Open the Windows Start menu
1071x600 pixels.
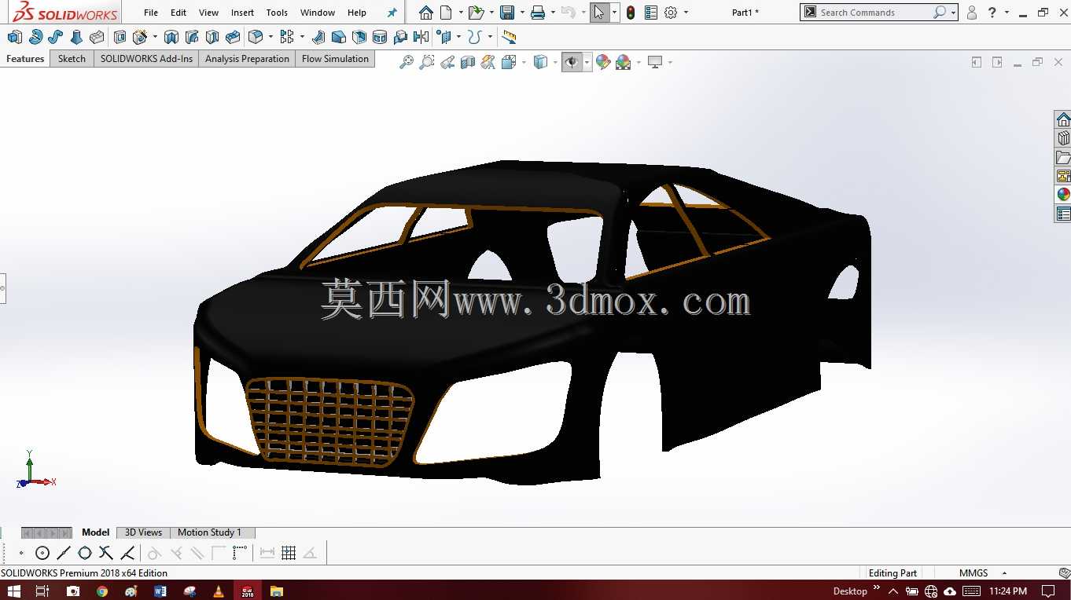point(13,591)
